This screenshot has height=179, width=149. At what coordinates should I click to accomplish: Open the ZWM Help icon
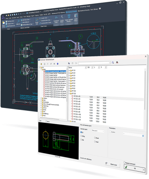click(x=76, y=18)
